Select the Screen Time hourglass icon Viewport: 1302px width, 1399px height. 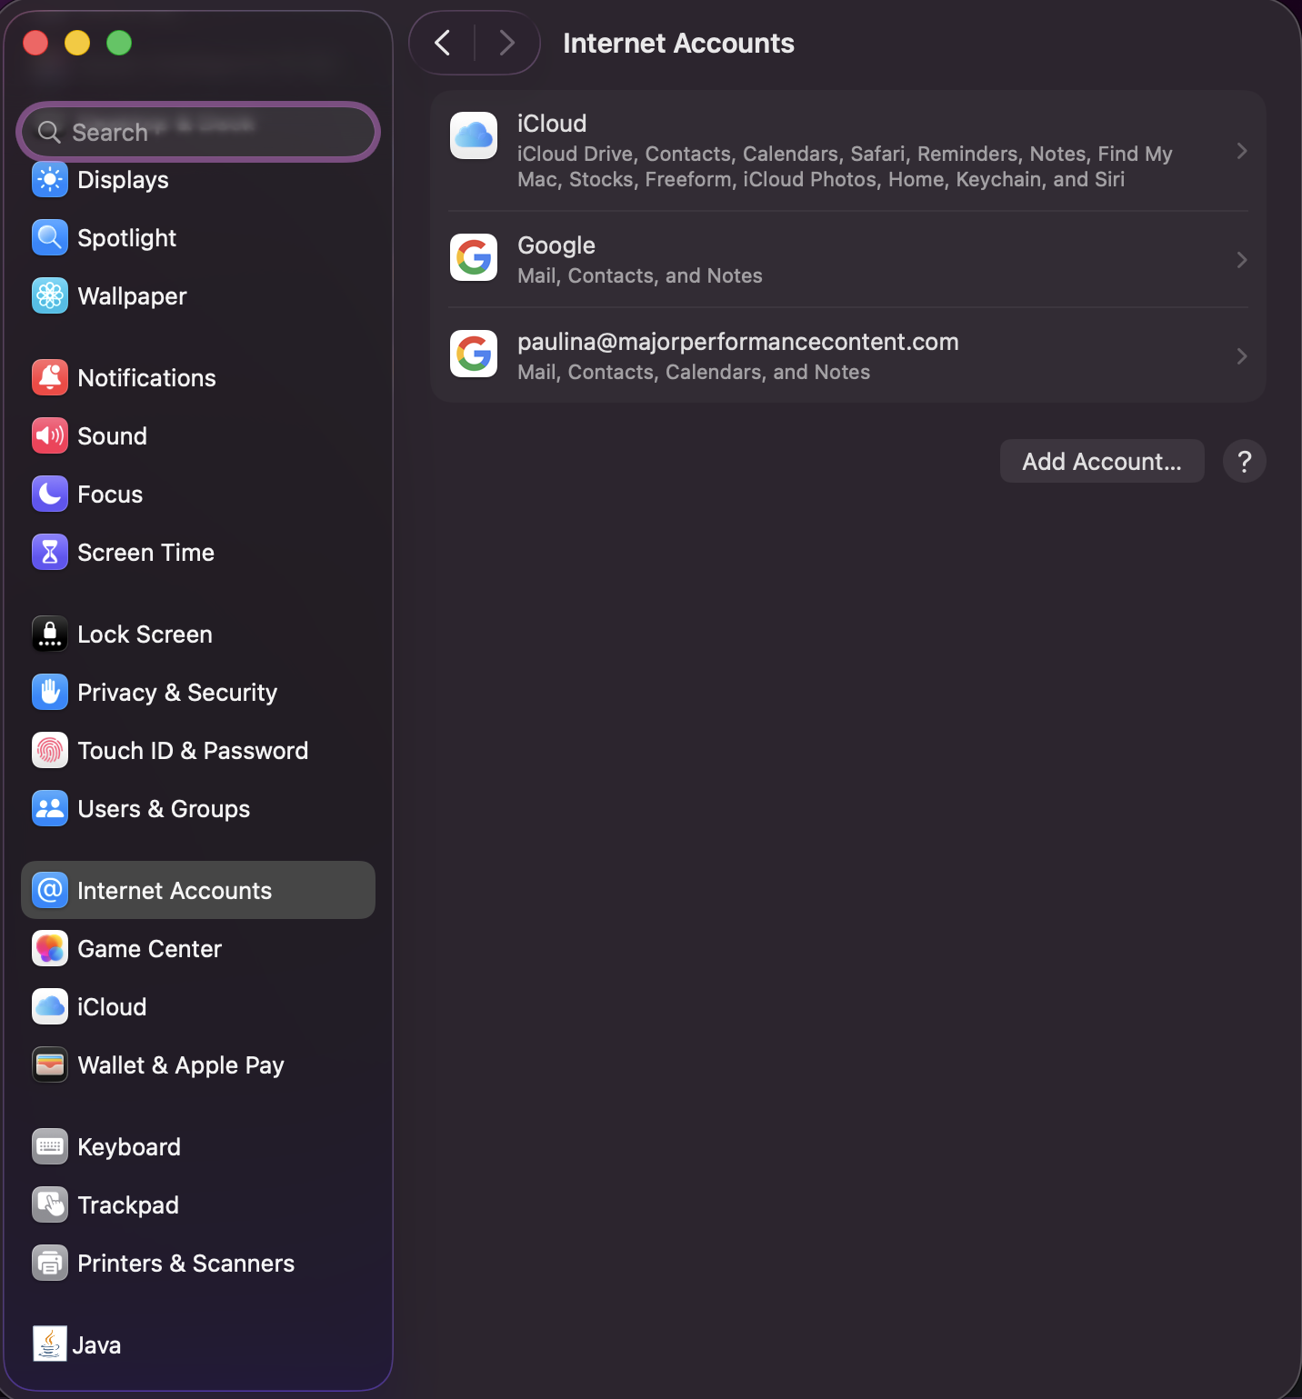pyautogui.click(x=49, y=552)
